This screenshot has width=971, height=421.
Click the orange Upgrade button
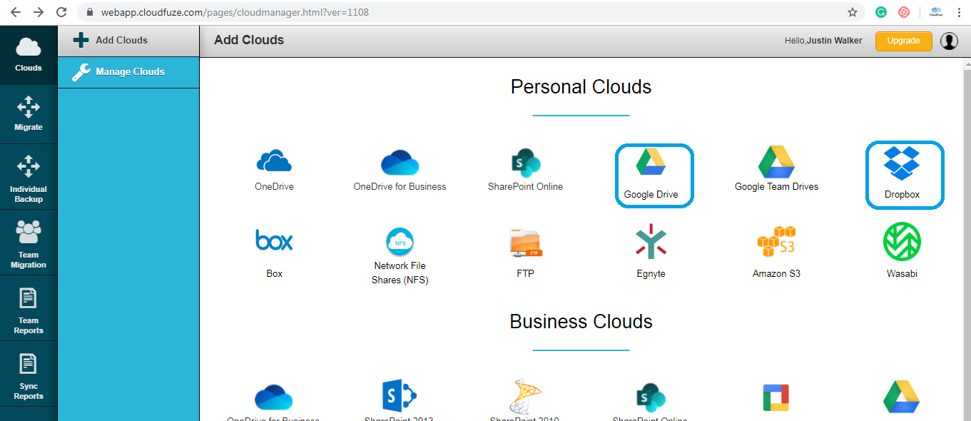[903, 41]
